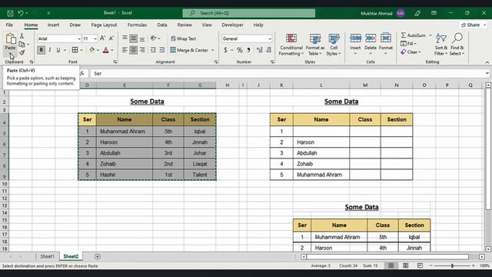Click the Borders icon

(x=75, y=50)
